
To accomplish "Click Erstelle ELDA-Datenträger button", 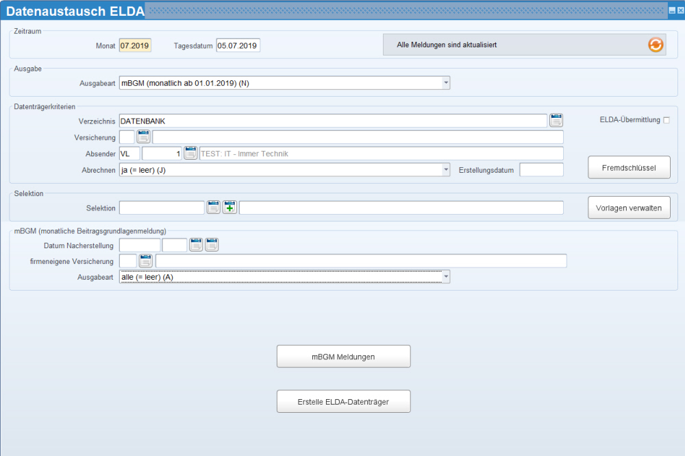I will [x=343, y=402].
